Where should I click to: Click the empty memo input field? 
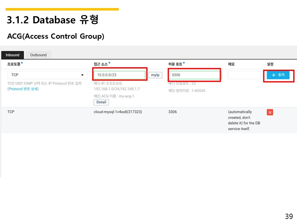244,75
